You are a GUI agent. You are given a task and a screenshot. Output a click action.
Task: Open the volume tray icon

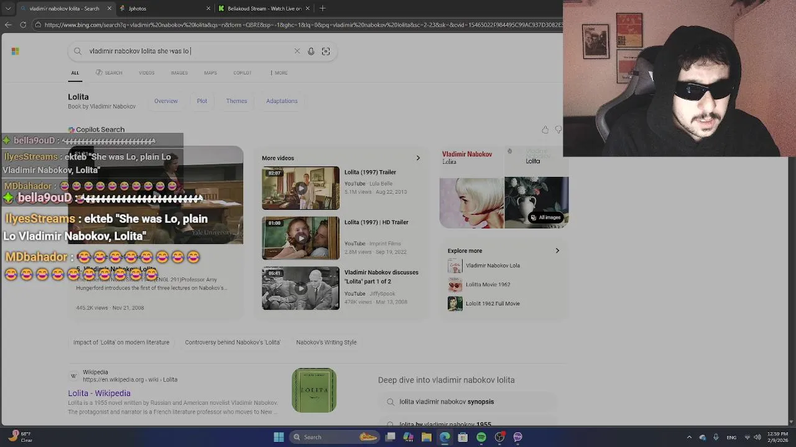coord(759,437)
